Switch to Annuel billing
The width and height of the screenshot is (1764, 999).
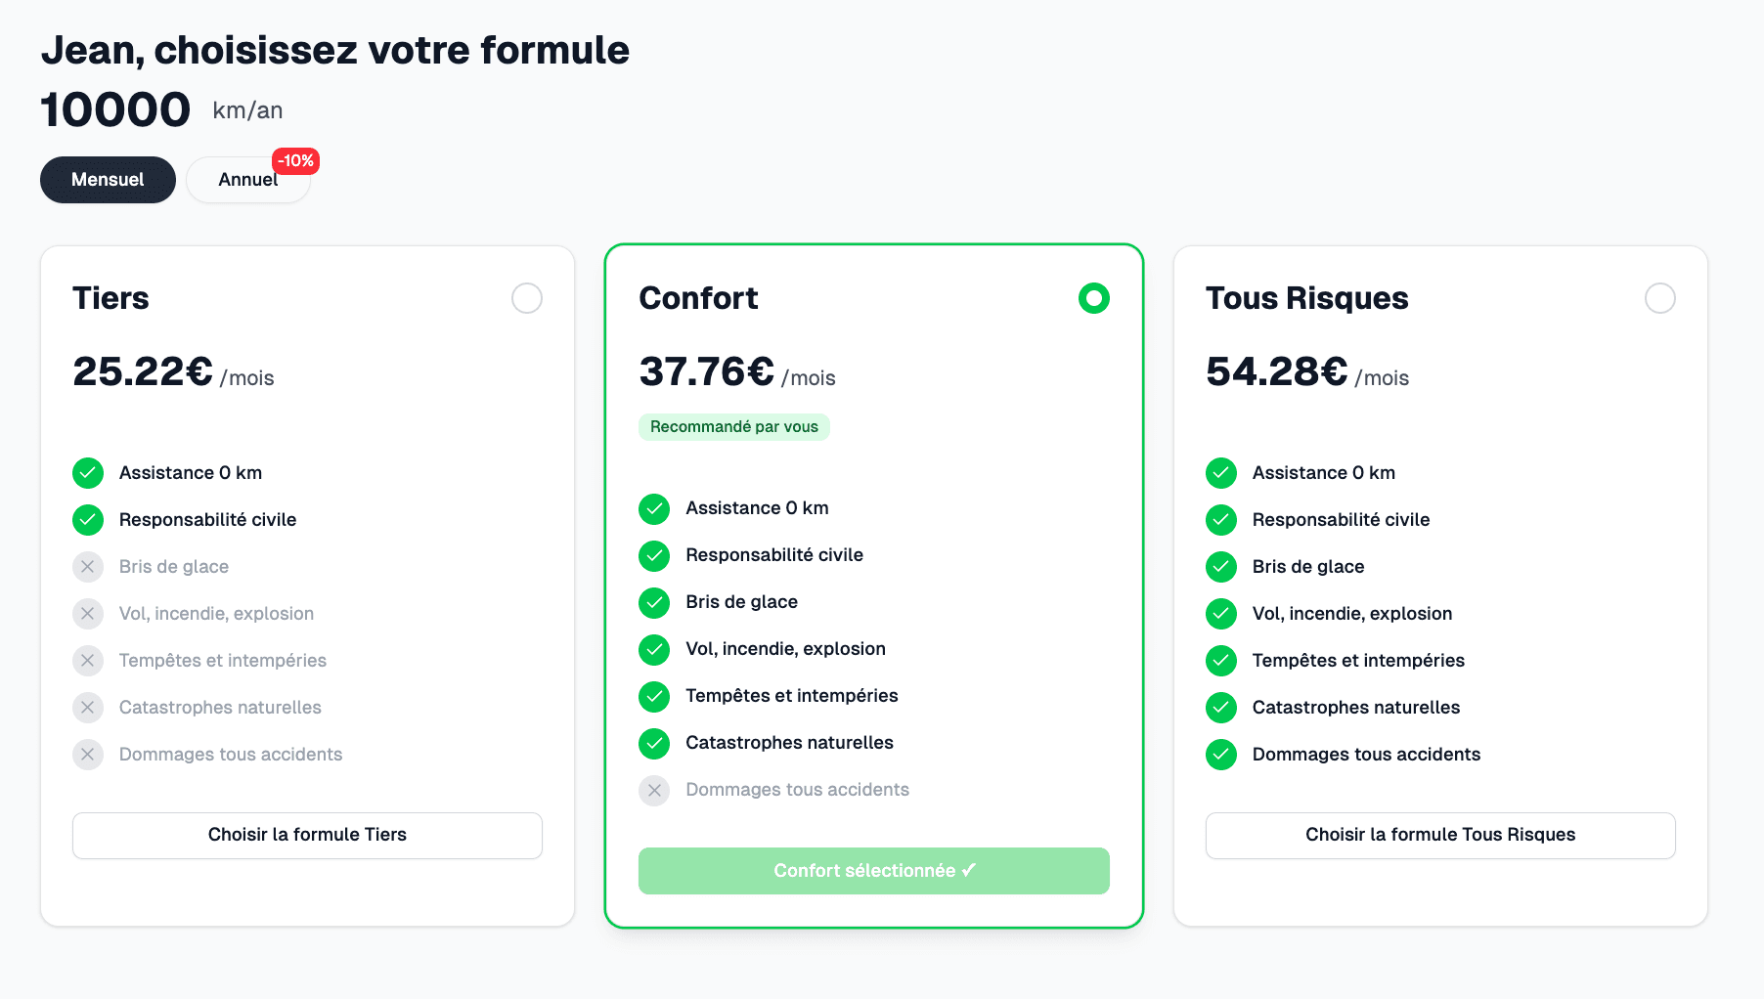(247, 180)
